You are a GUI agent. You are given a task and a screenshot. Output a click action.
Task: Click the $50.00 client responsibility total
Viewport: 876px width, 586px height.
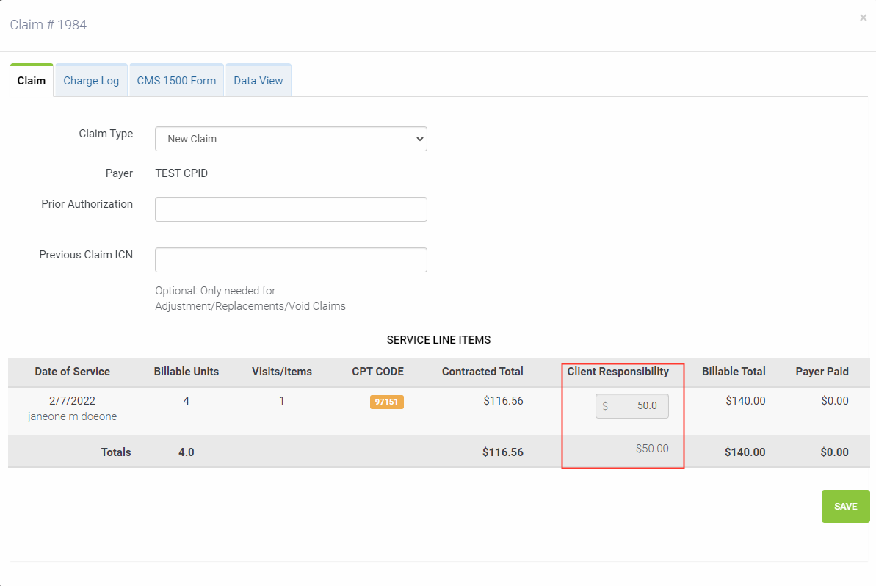point(652,449)
